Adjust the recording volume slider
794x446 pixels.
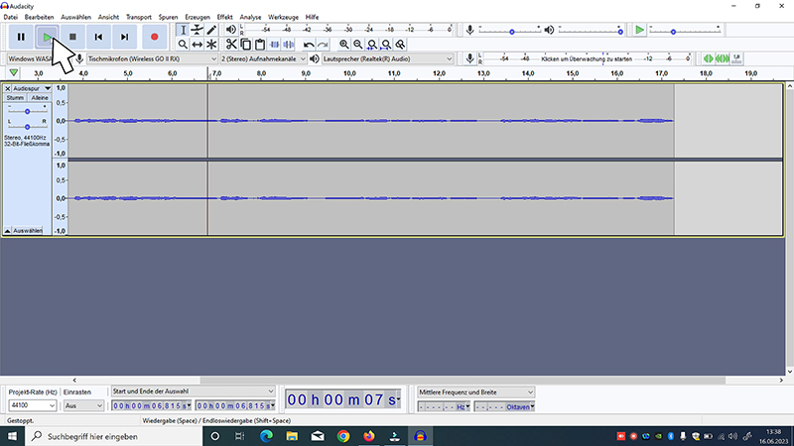click(x=511, y=32)
